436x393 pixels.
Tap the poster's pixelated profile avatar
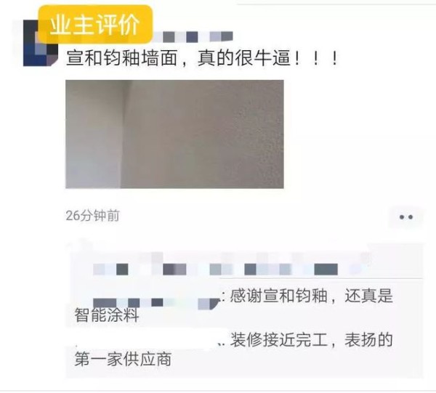(x=41, y=43)
